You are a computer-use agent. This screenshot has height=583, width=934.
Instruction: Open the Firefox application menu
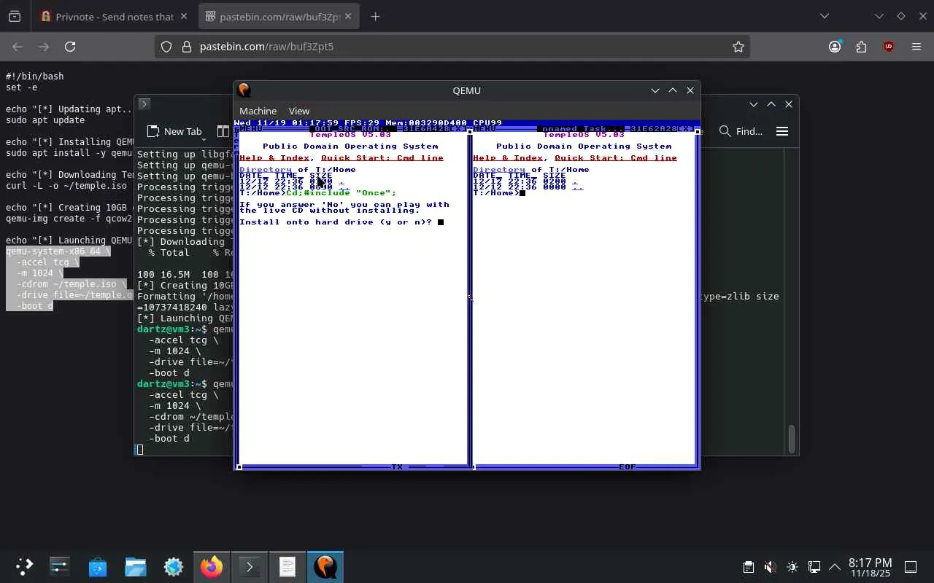tap(916, 47)
